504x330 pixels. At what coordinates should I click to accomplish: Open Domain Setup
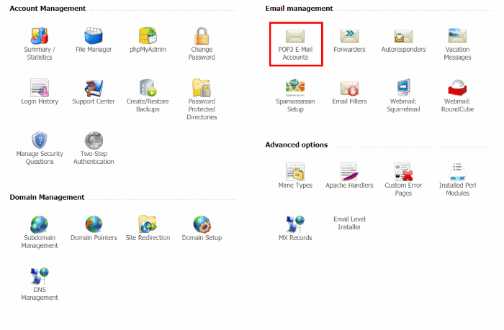pyautogui.click(x=202, y=224)
